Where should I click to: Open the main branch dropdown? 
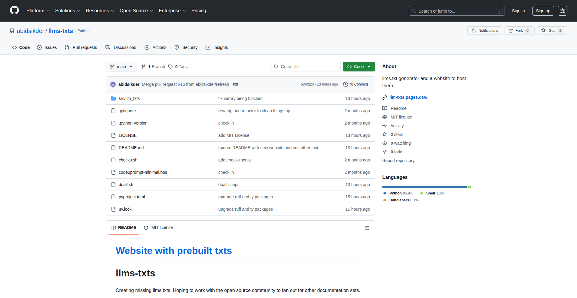[x=121, y=67]
